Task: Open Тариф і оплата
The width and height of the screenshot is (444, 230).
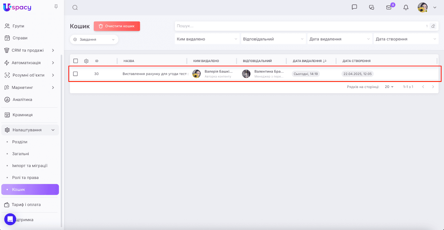Action: 26,205
